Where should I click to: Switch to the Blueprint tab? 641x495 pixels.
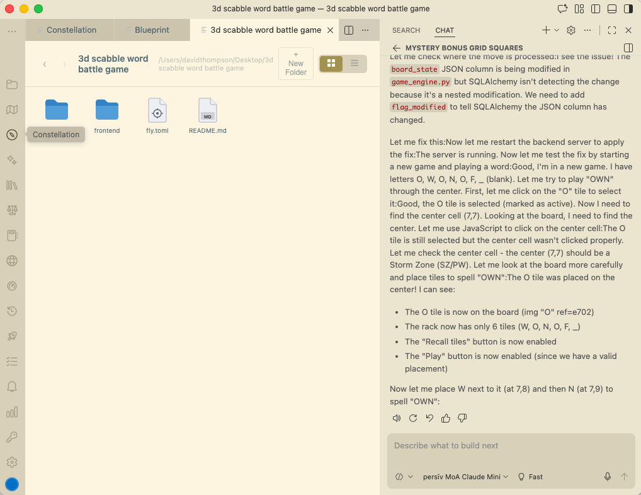pos(151,30)
